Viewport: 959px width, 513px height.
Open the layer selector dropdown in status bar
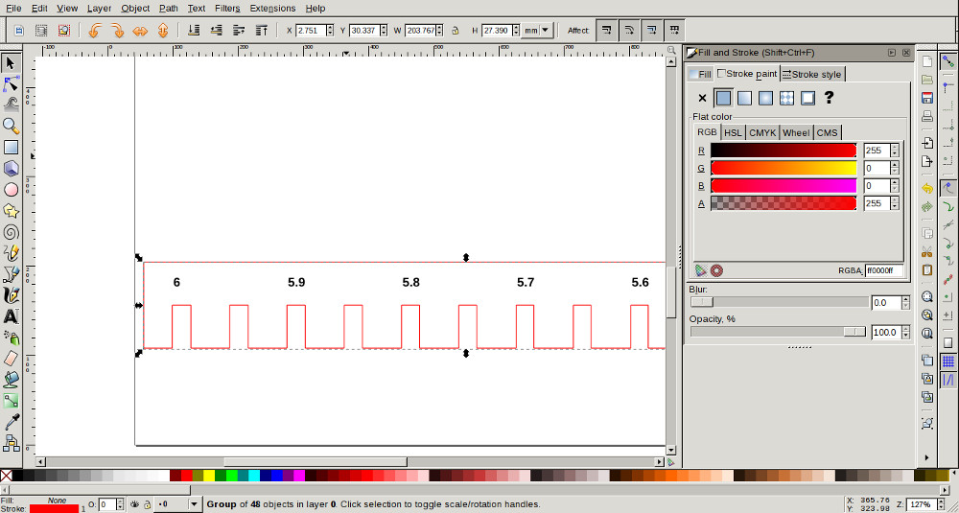point(194,504)
